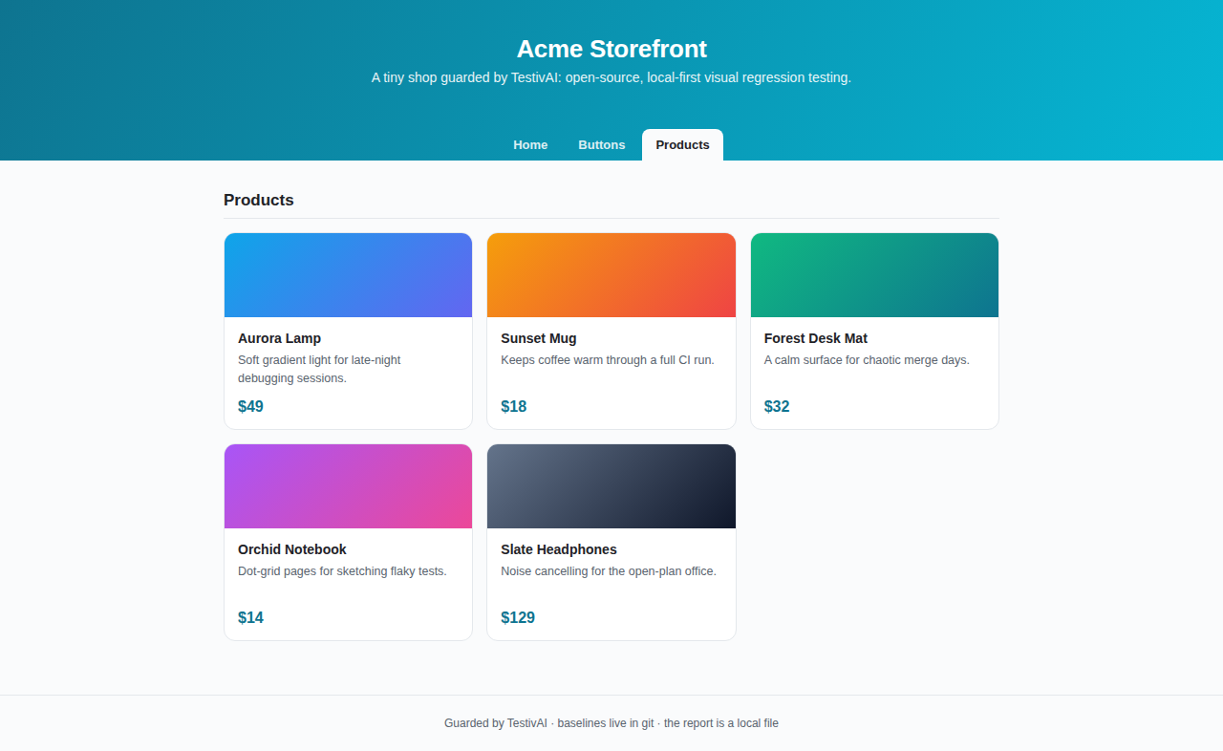This screenshot has height=751, width=1223.
Task: Click the Slate Headphones product name
Action: [559, 549]
